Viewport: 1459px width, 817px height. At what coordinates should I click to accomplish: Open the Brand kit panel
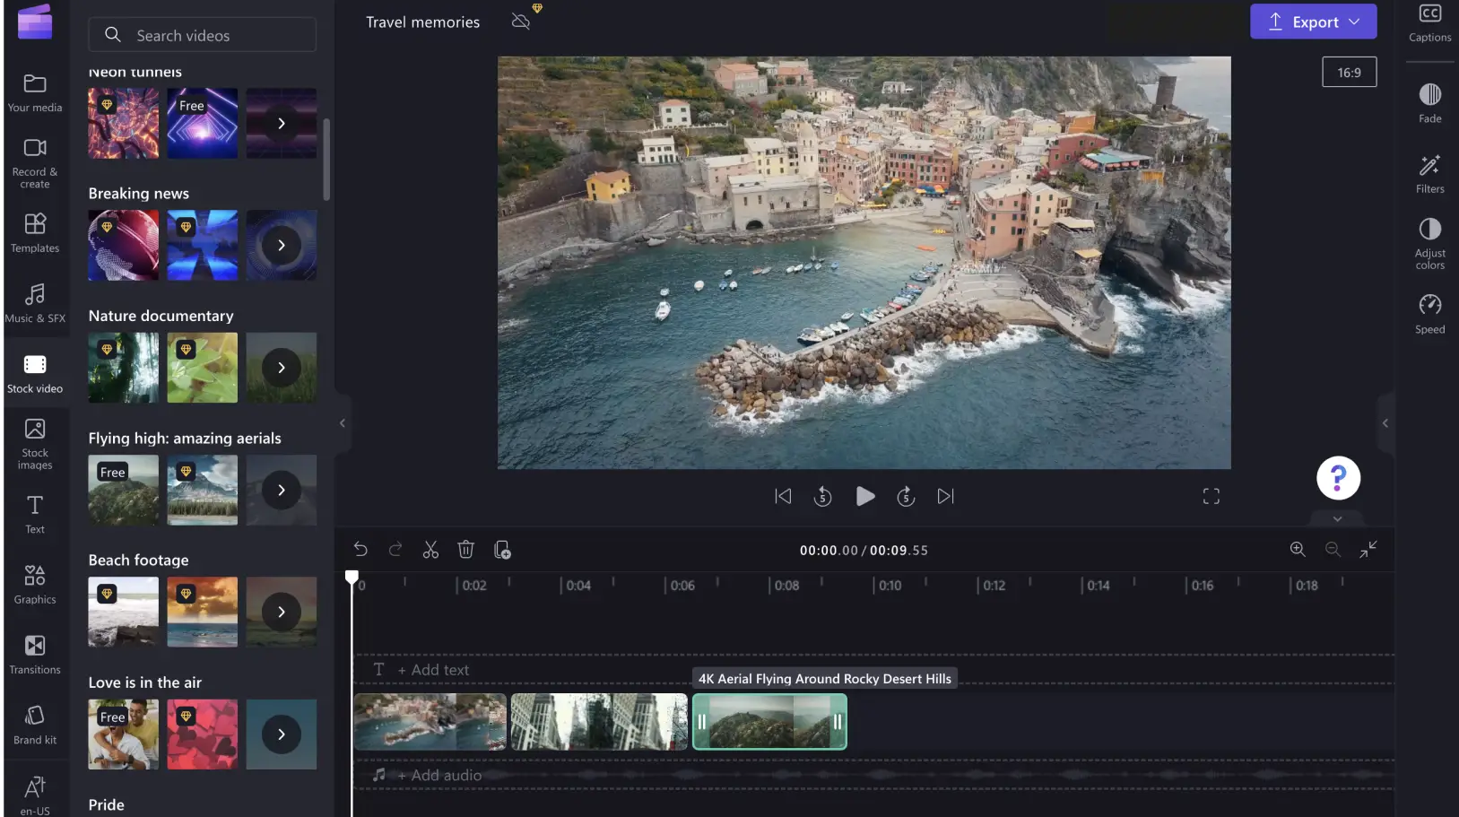(35, 726)
